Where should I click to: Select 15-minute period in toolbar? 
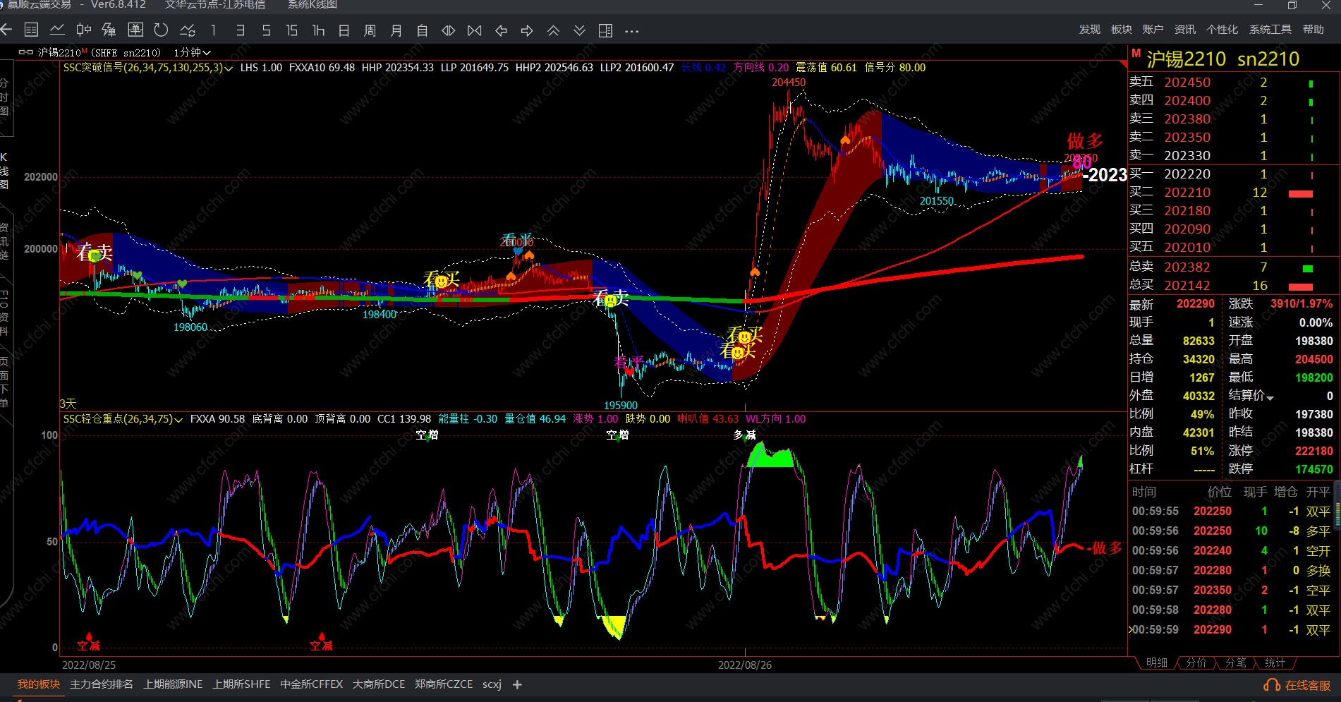tap(292, 30)
